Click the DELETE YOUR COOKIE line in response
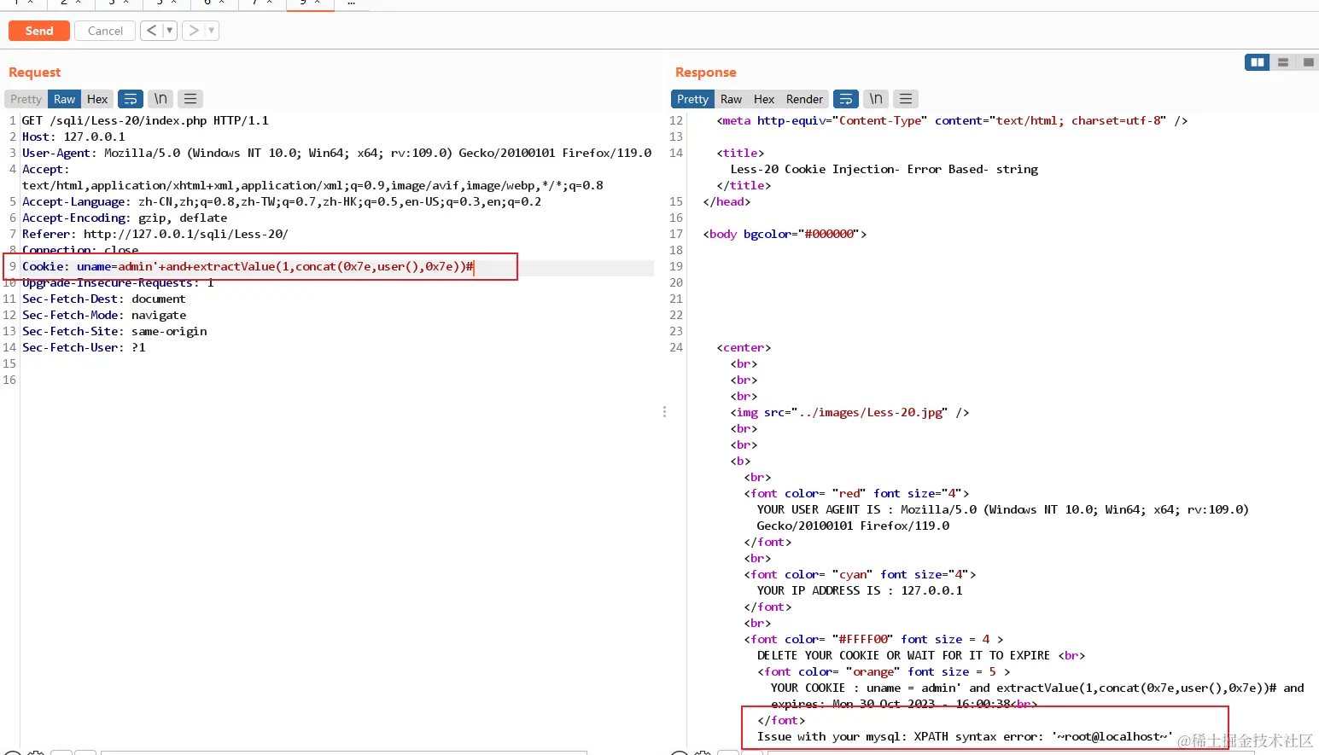This screenshot has width=1319, height=755. 921,655
